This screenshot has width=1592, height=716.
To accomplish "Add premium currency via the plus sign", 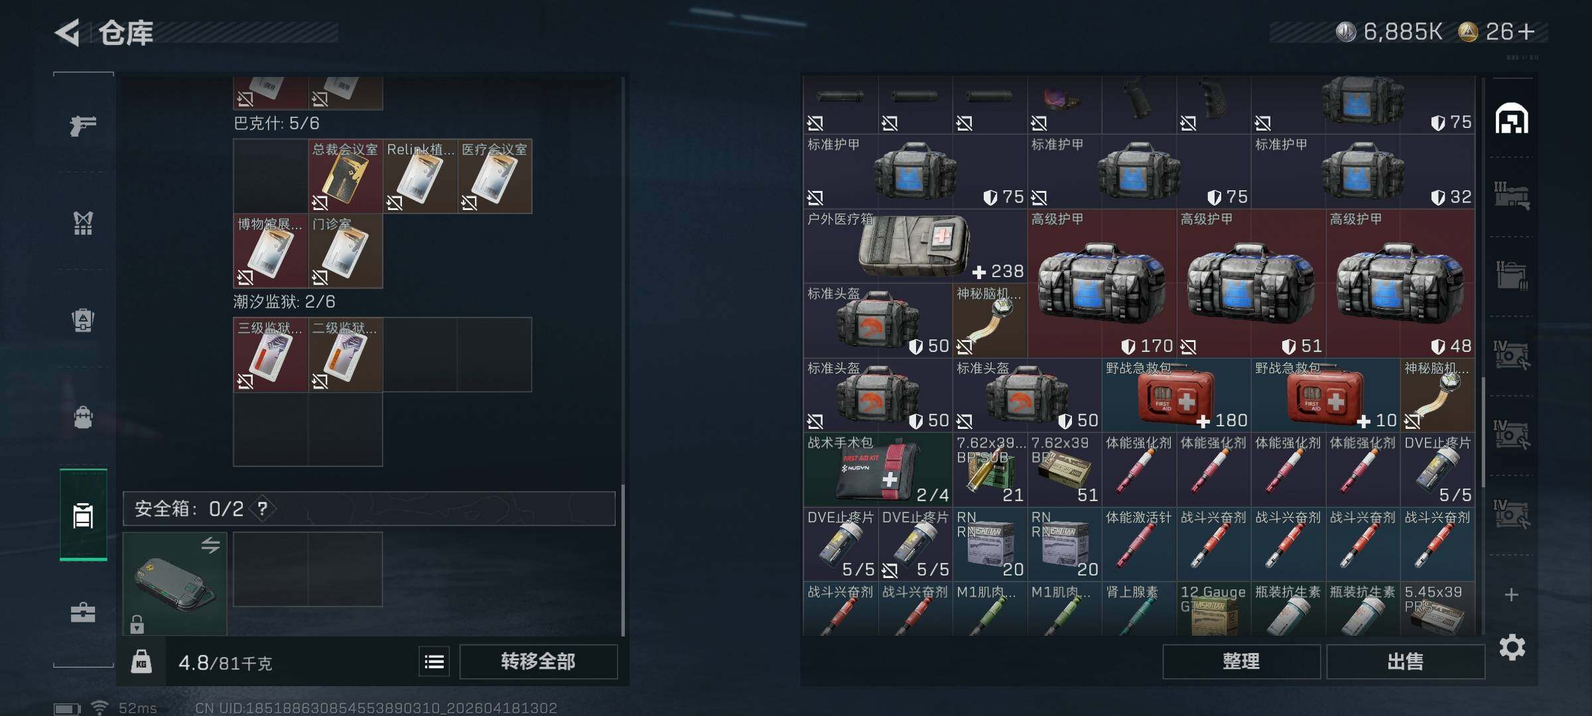I will pos(1527,31).
